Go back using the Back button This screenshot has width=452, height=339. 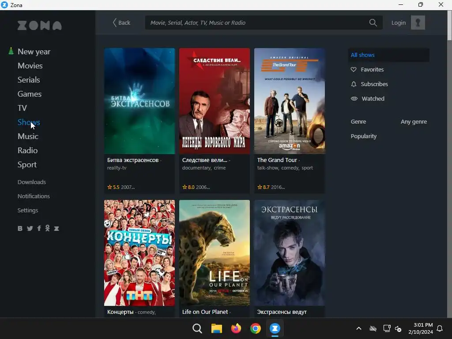pos(121,23)
